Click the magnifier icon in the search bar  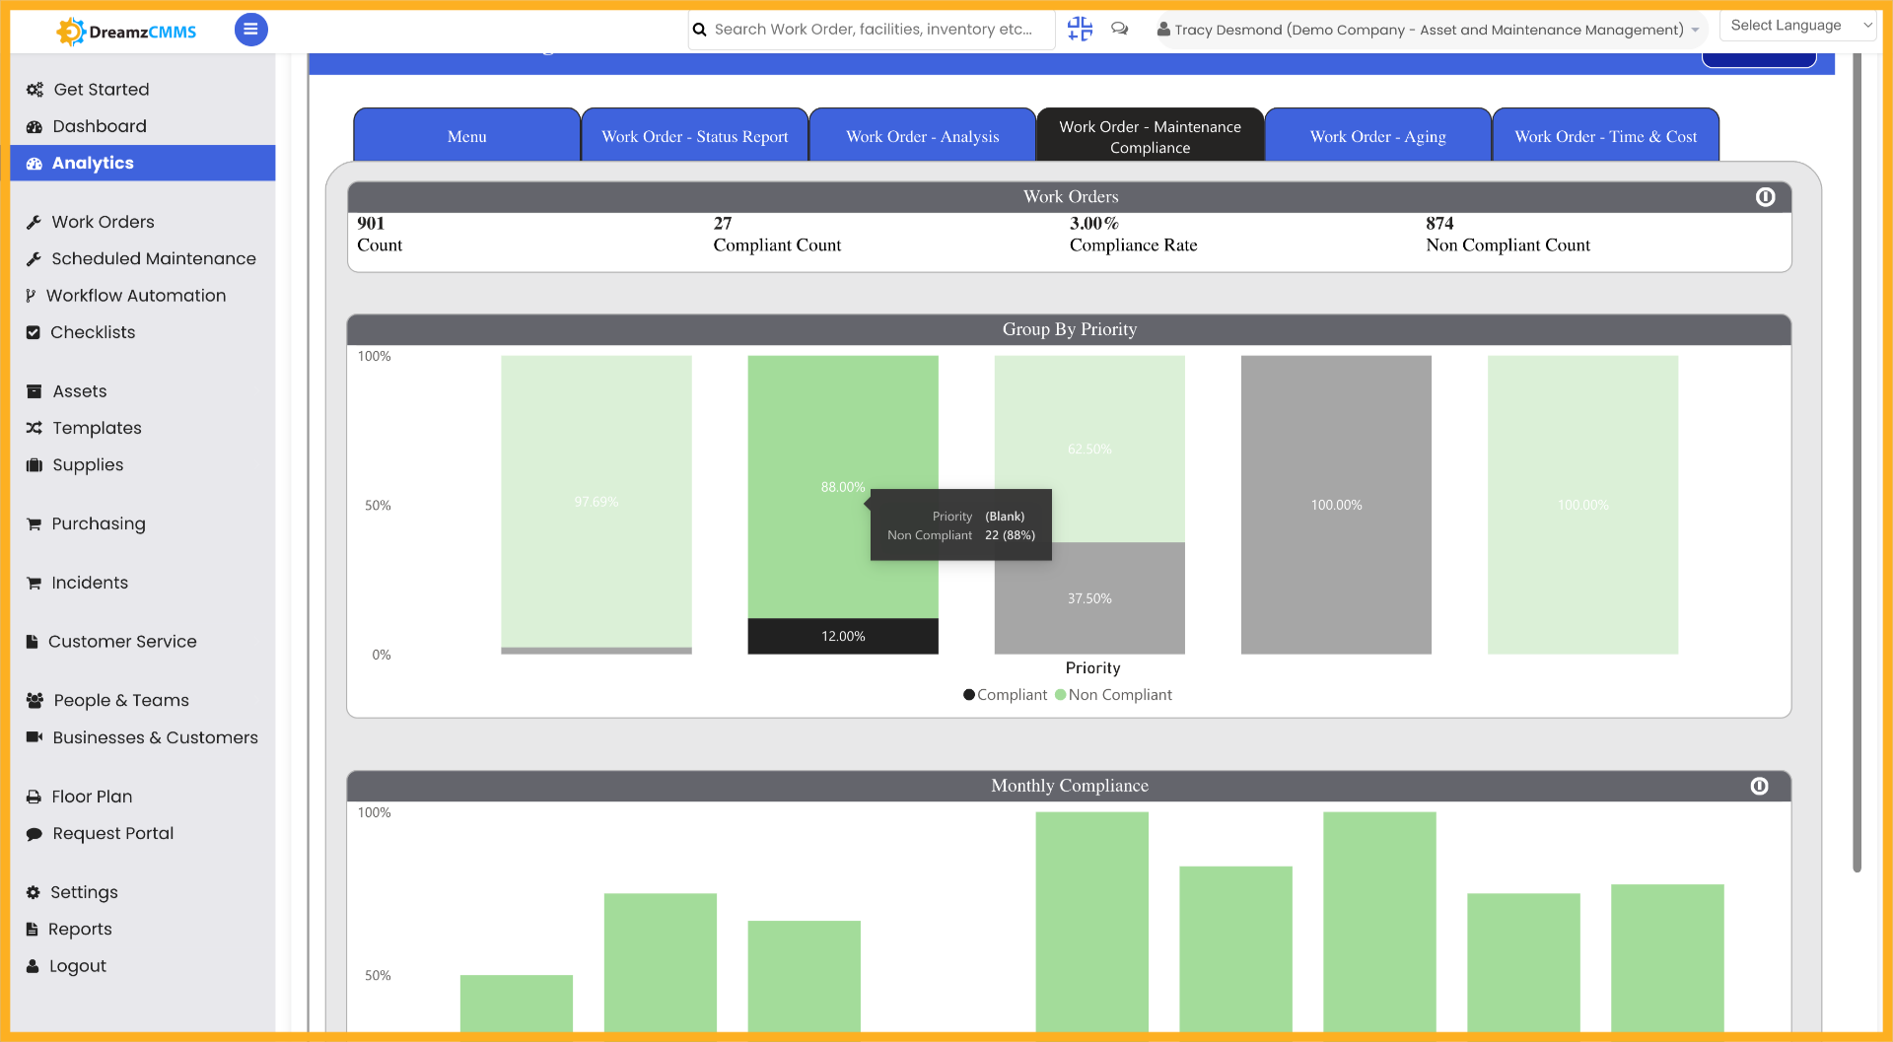[700, 30]
